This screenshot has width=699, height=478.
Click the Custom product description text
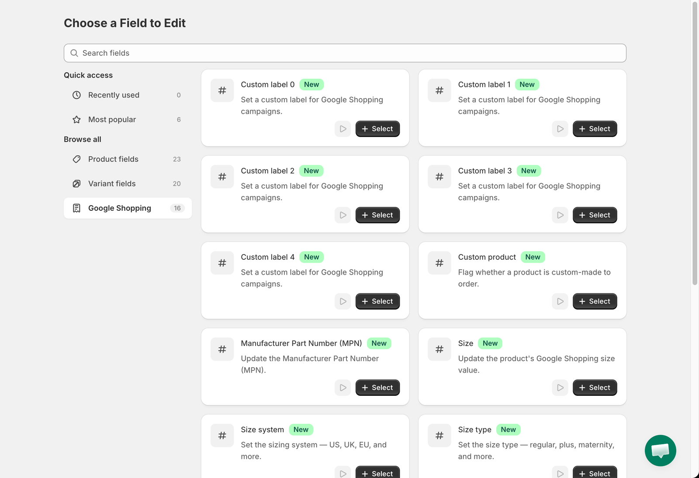(534, 278)
